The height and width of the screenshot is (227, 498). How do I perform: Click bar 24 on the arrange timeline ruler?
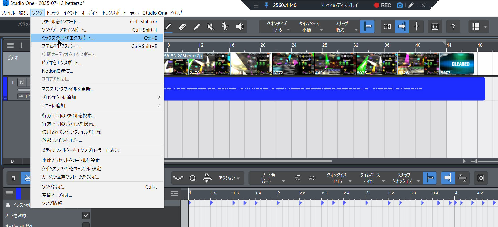point(294,45)
